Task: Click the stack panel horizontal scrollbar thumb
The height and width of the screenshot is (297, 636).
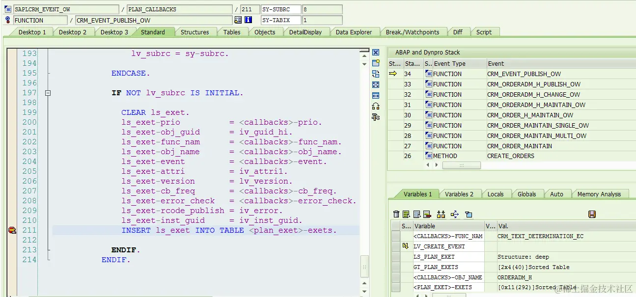Action: tap(461, 165)
